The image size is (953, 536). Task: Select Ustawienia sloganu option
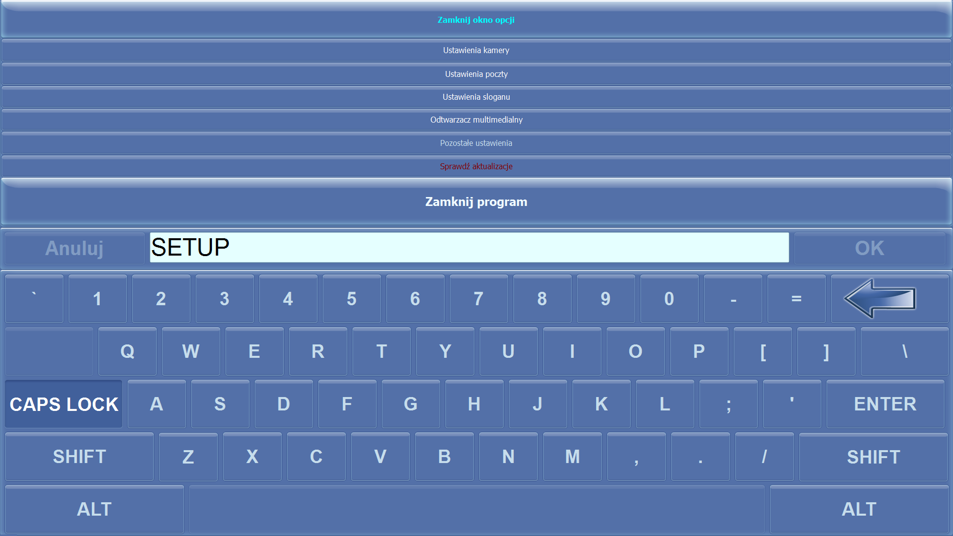[476, 97]
